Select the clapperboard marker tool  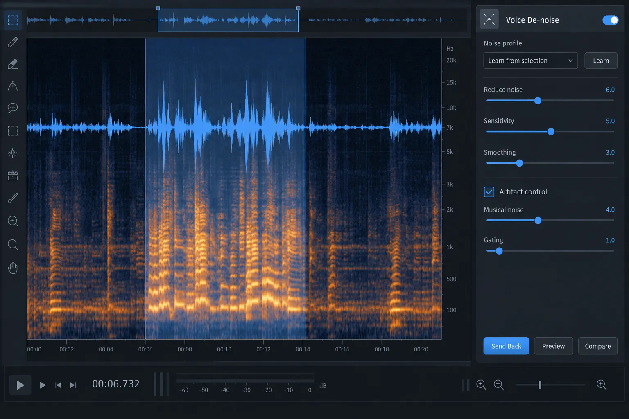point(13,176)
